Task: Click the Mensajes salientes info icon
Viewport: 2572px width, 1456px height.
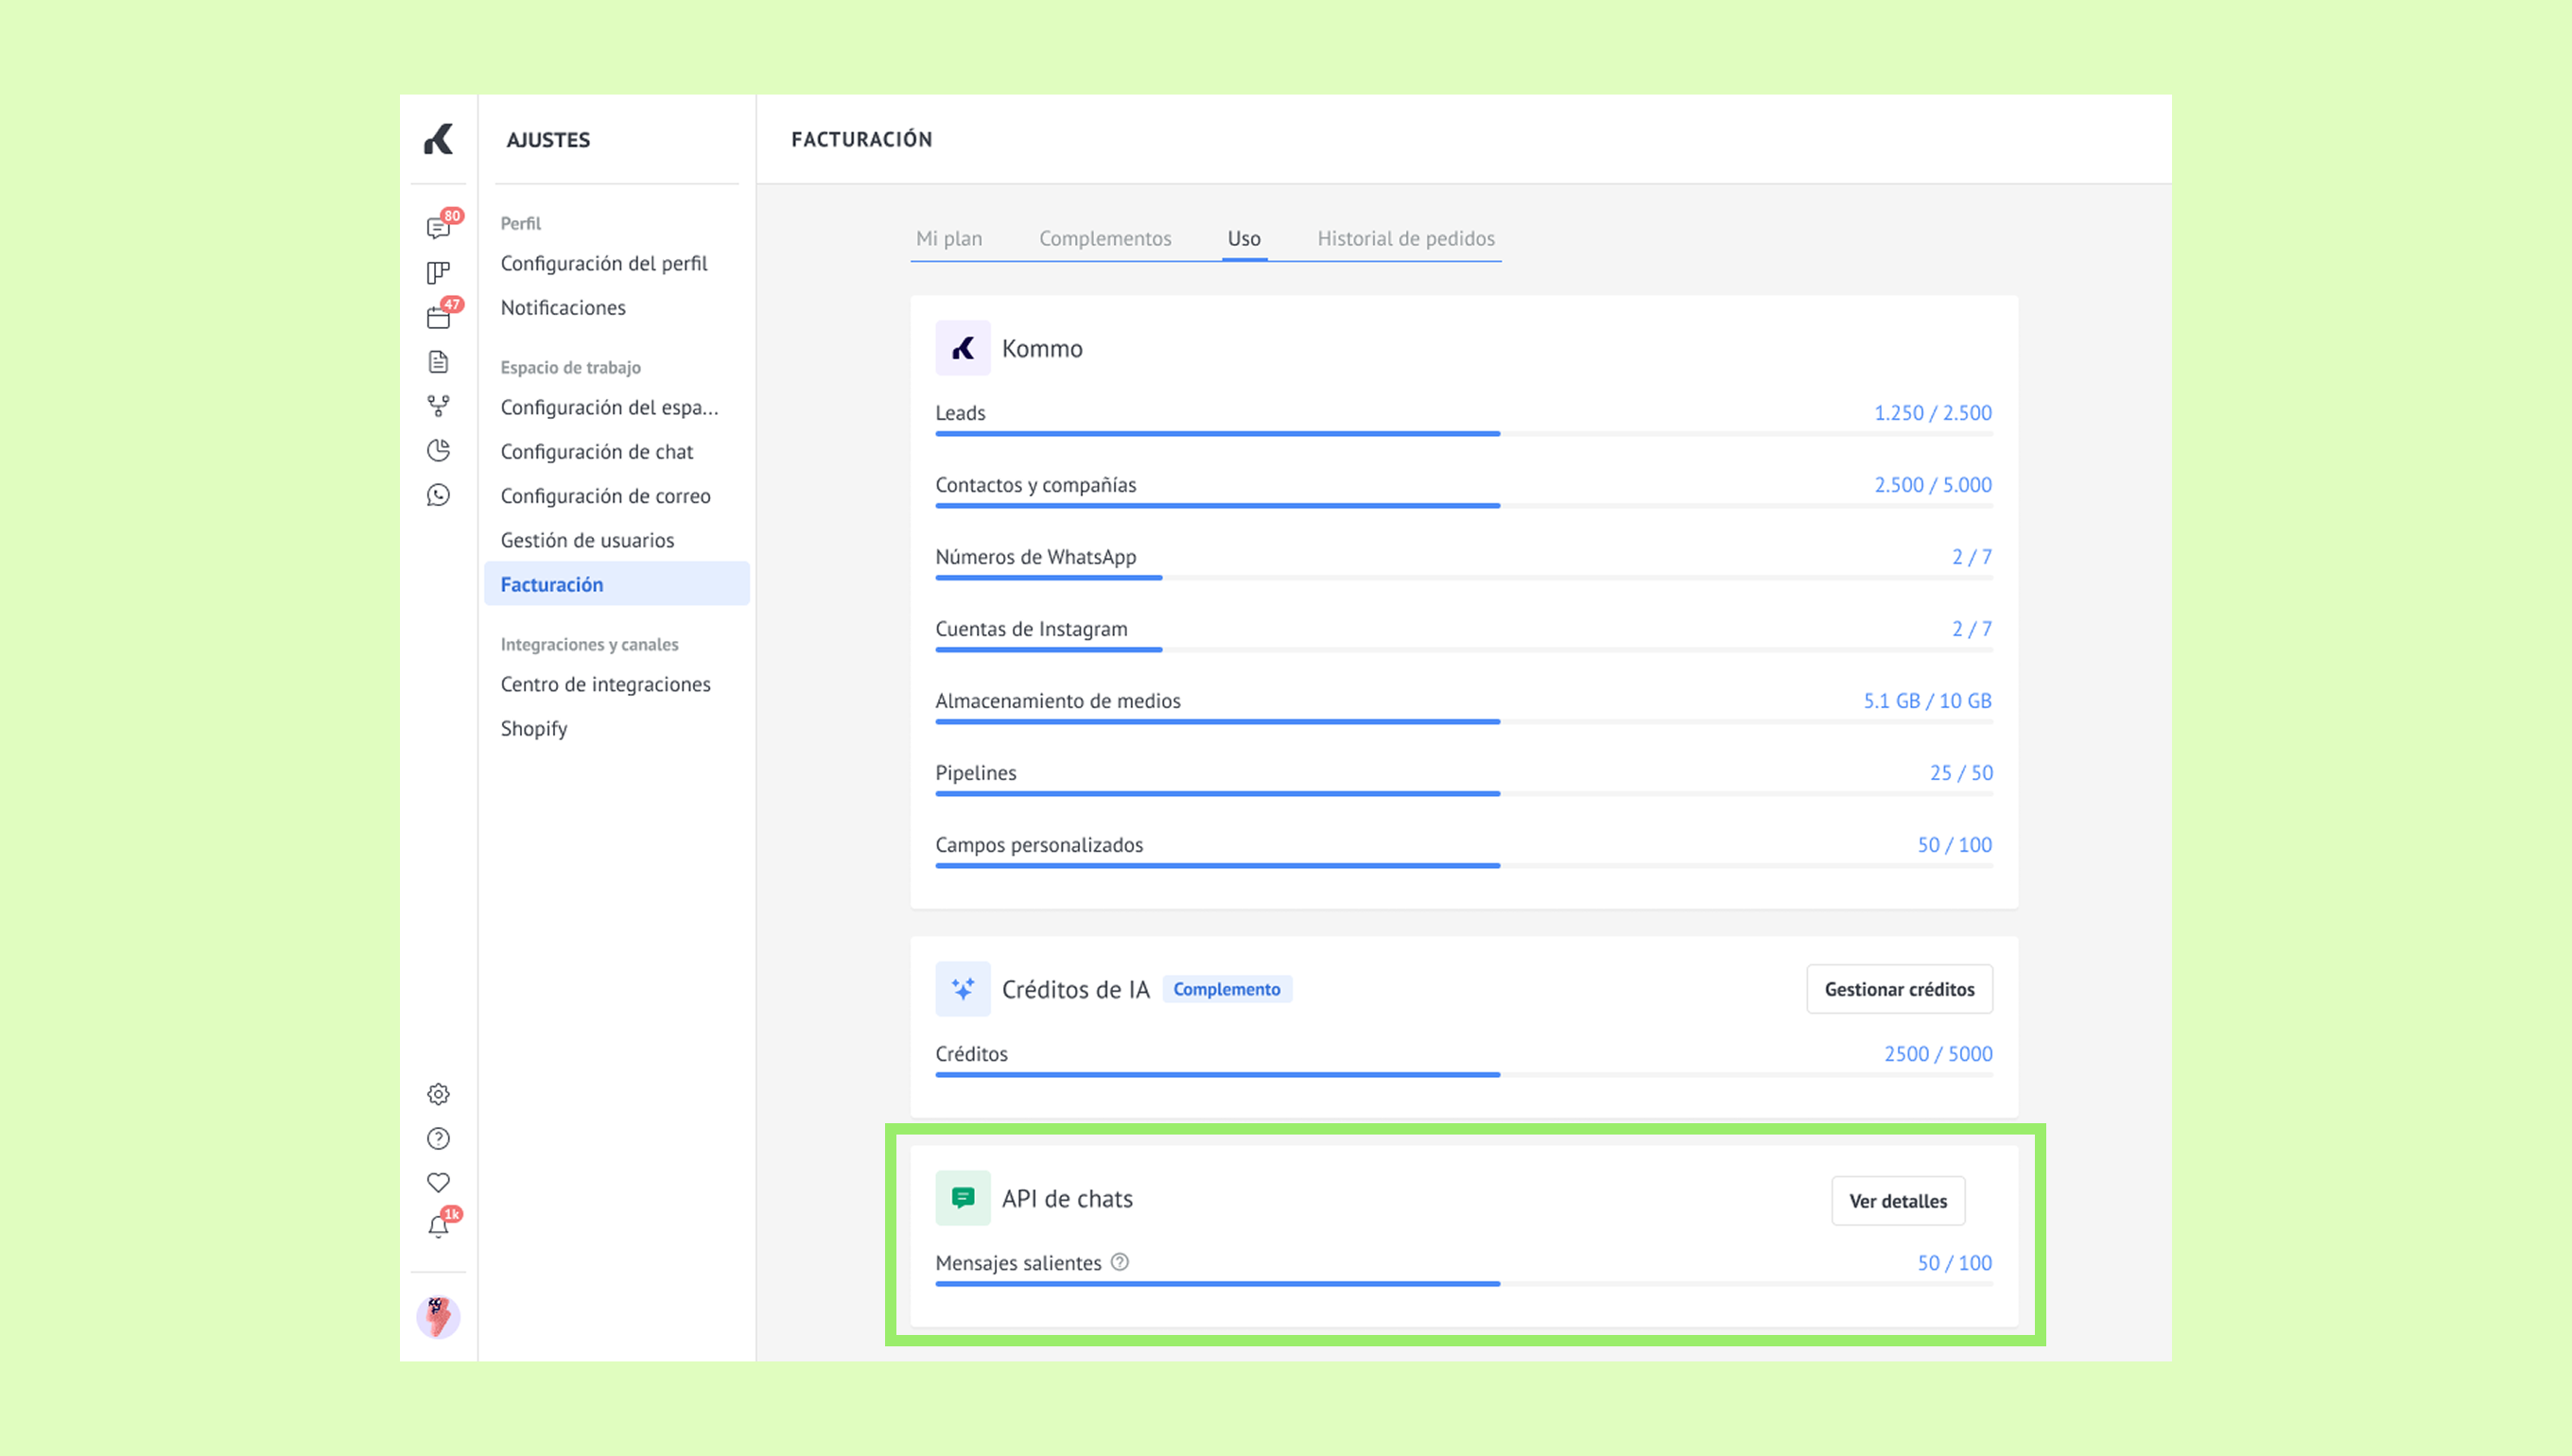Action: tap(1120, 1262)
